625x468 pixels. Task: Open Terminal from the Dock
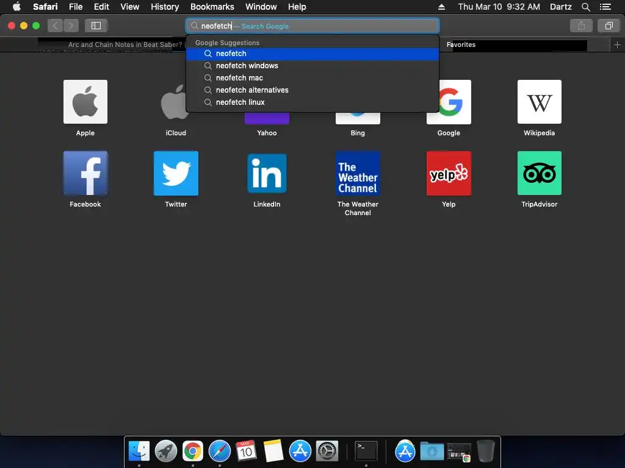click(x=366, y=451)
